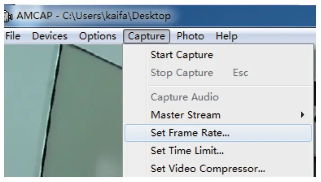Click the disabled Capture Audio option
321x182 pixels.
pyautogui.click(x=184, y=97)
